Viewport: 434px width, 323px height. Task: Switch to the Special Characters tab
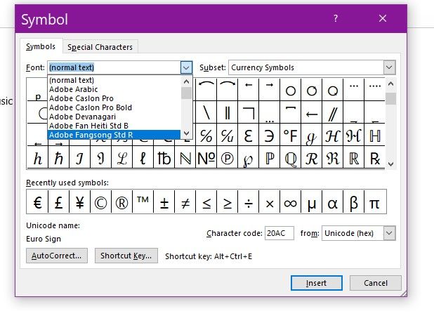[x=100, y=47]
